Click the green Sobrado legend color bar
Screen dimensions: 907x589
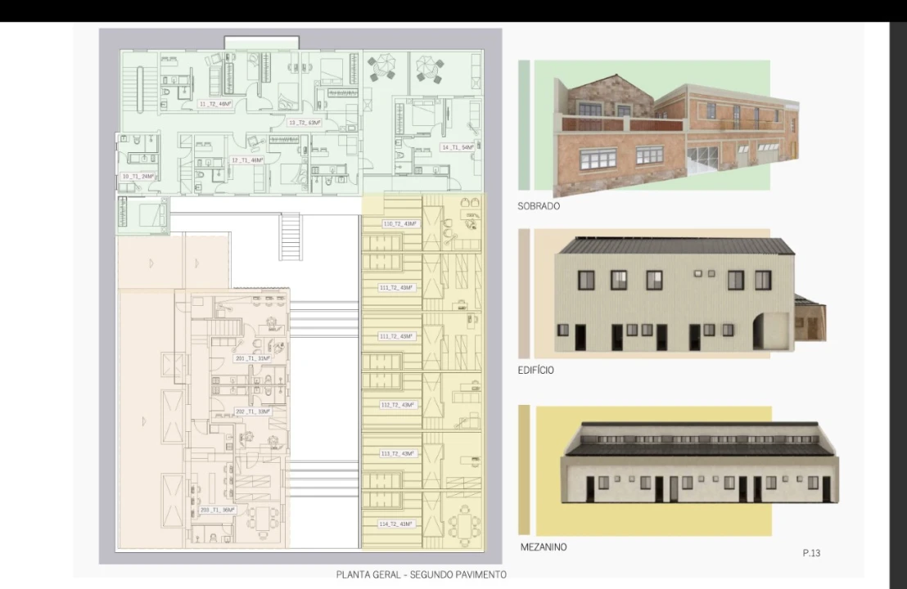[524, 124]
